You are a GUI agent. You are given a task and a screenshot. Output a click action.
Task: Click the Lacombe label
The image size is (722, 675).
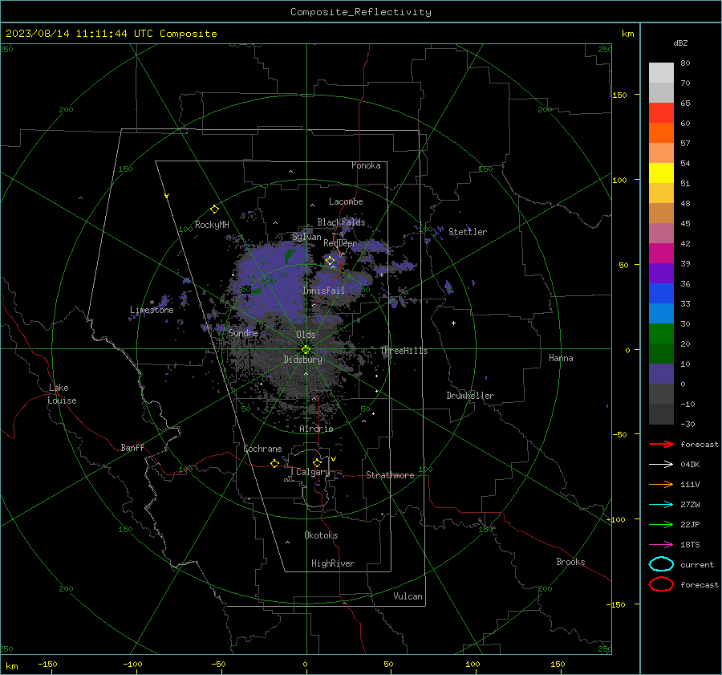346,201
